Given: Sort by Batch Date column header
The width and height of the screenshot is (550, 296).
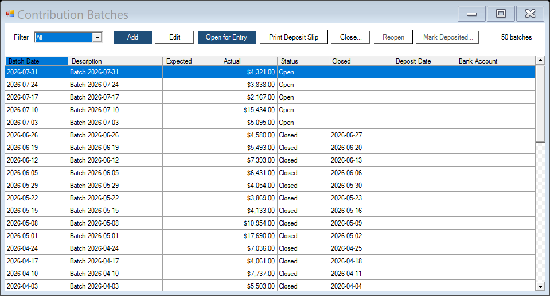Looking at the screenshot, I should [x=37, y=61].
